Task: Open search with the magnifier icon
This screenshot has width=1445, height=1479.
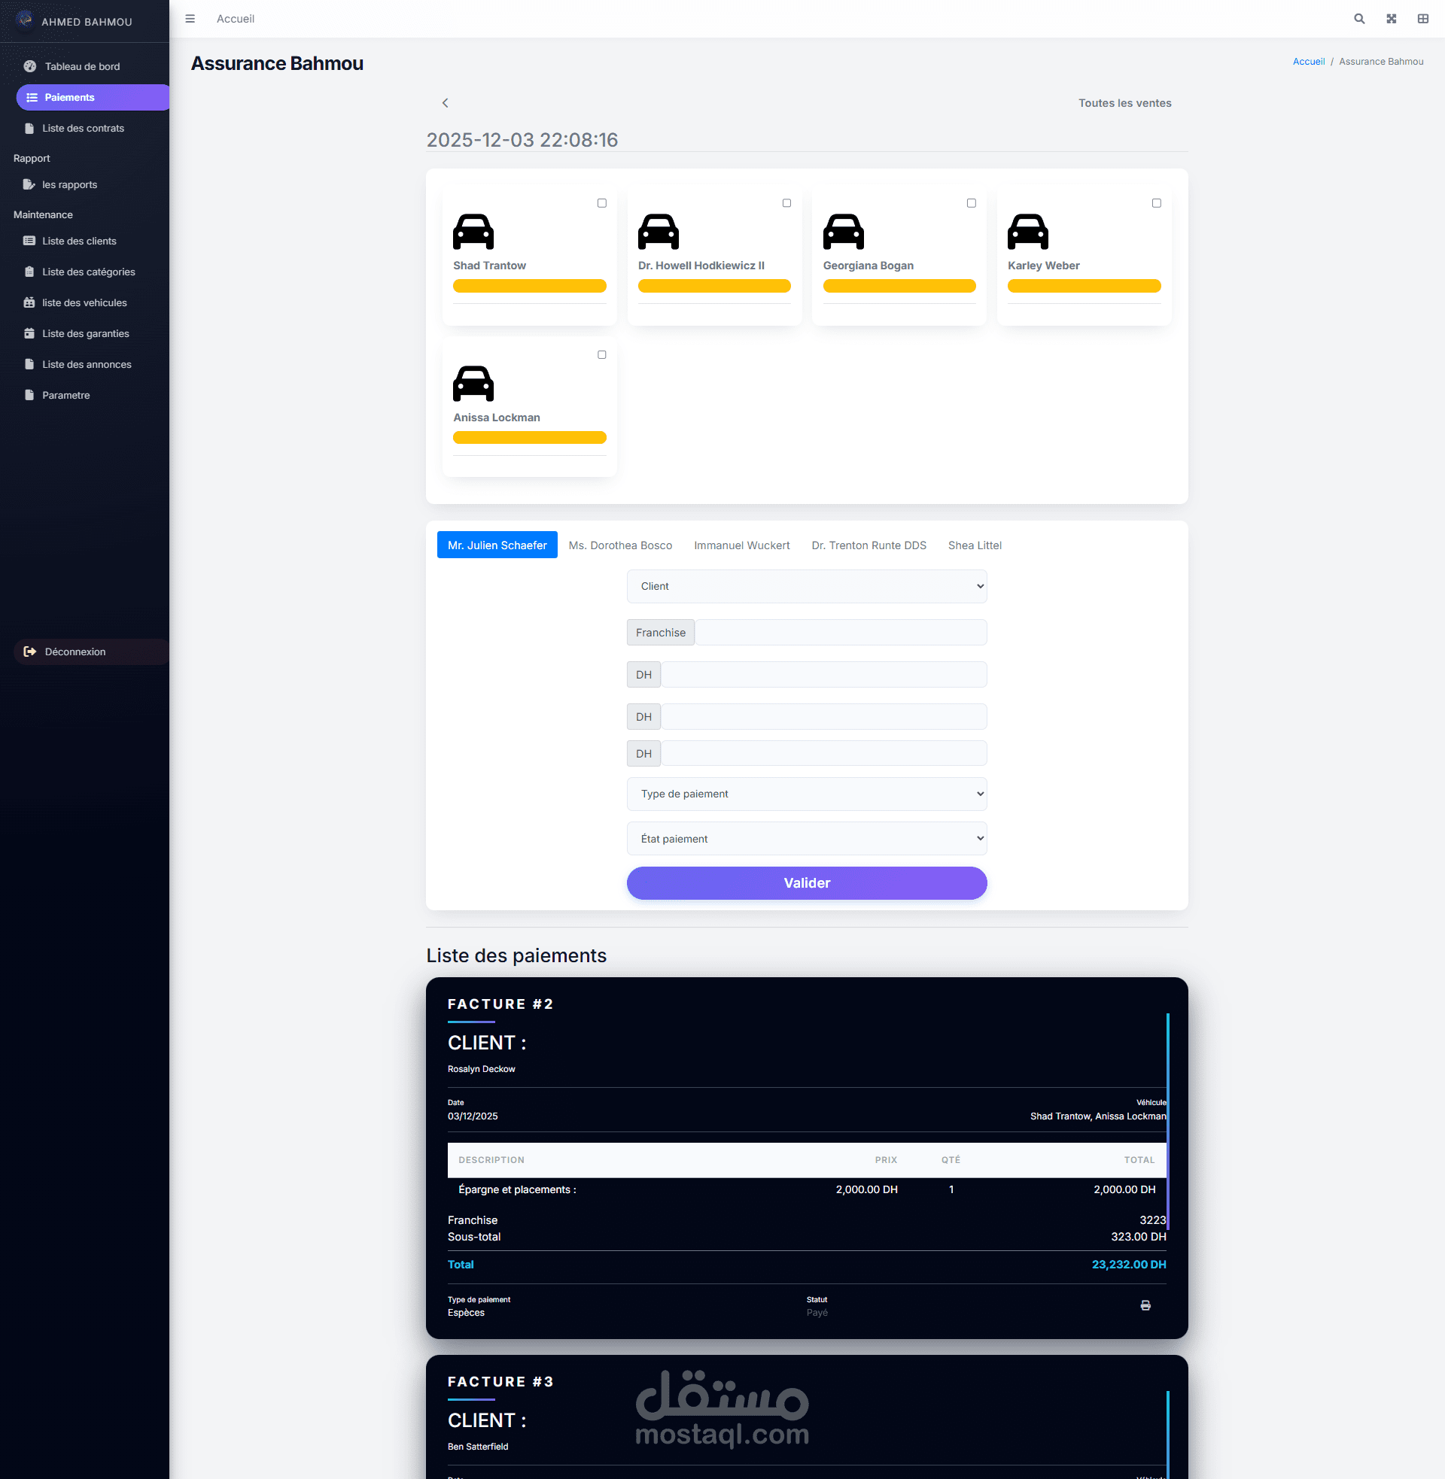Action: tap(1358, 19)
